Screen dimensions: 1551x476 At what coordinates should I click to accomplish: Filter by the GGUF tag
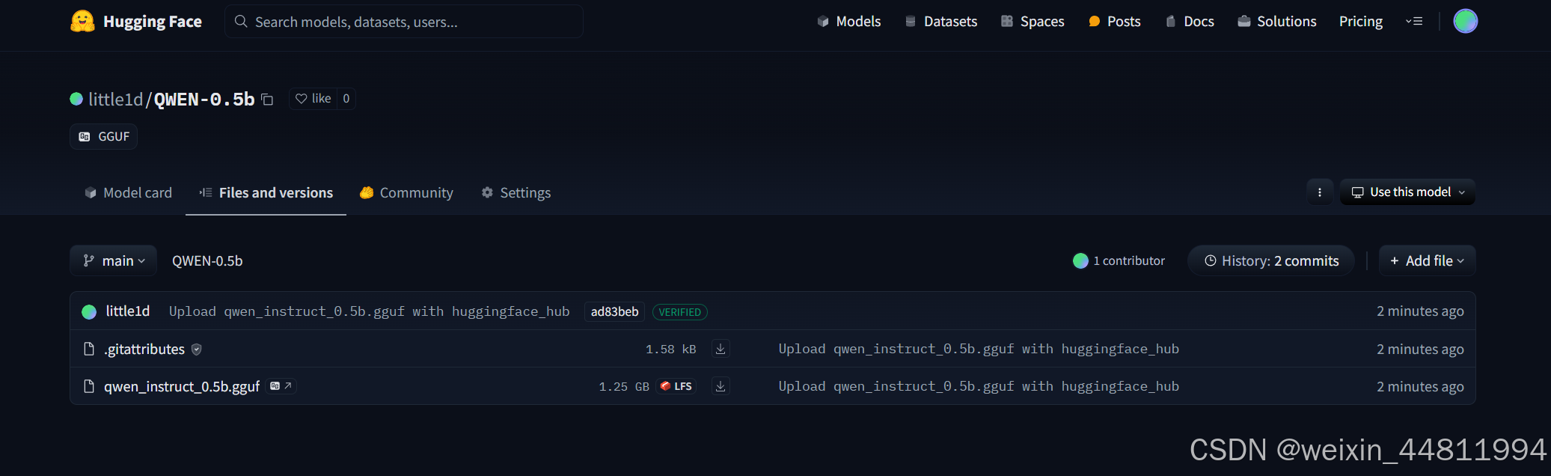click(x=104, y=136)
